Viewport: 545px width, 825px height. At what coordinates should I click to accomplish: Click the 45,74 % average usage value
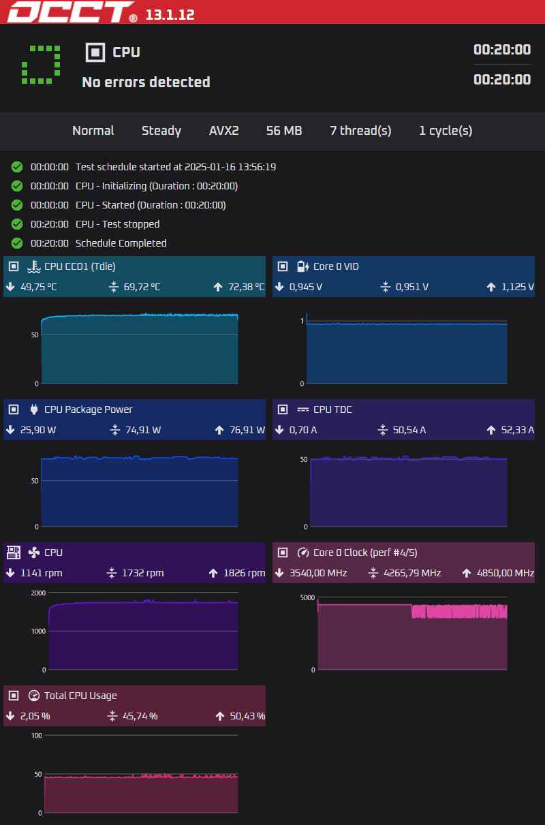[x=140, y=716]
